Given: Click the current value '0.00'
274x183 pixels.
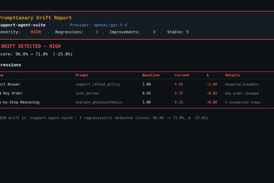Looking at the screenshot, I should [x=179, y=84].
